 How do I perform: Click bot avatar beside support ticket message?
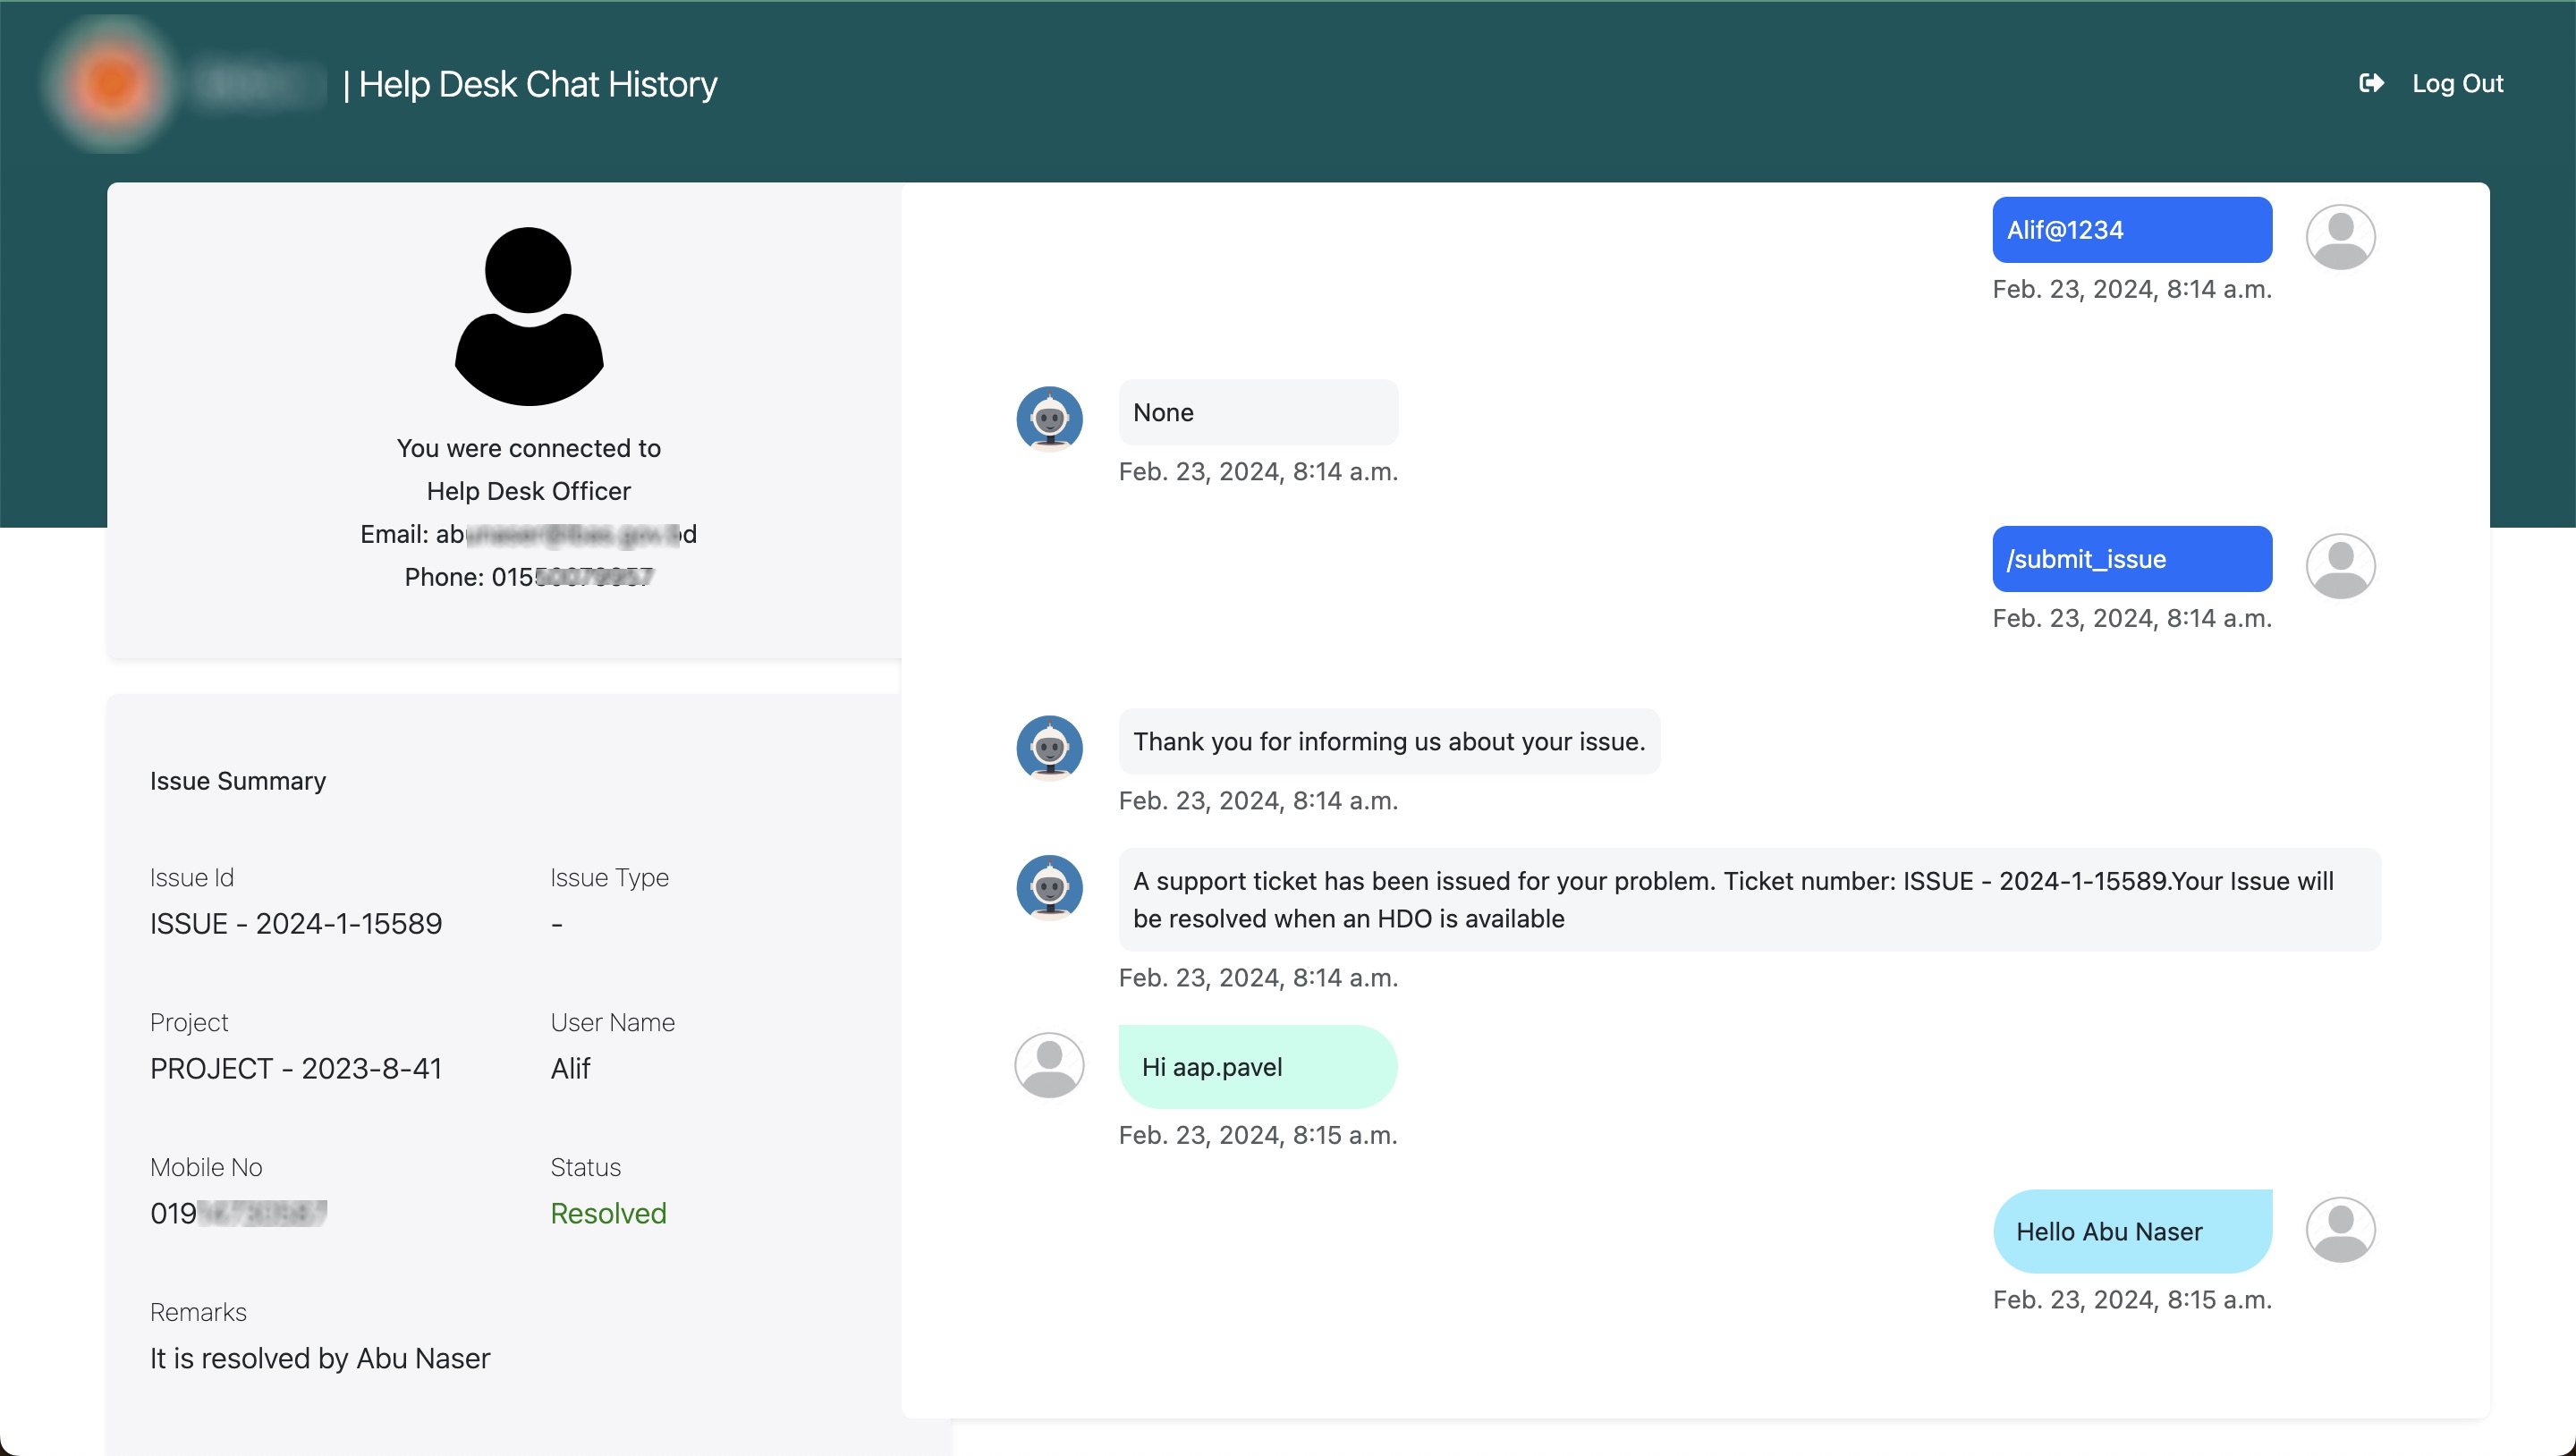click(x=1049, y=887)
